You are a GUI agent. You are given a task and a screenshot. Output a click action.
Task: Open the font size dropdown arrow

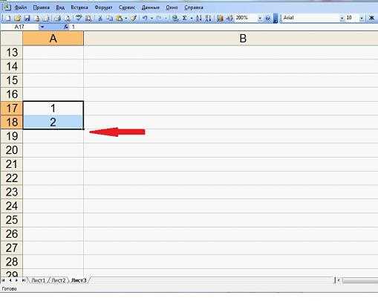click(x=362, y=18)
